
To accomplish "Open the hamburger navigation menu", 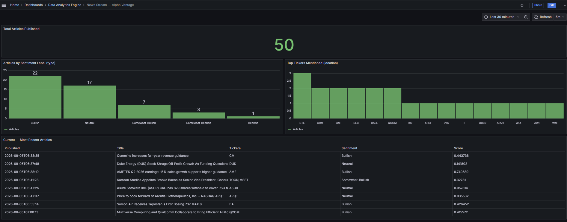I will [4, 5].
